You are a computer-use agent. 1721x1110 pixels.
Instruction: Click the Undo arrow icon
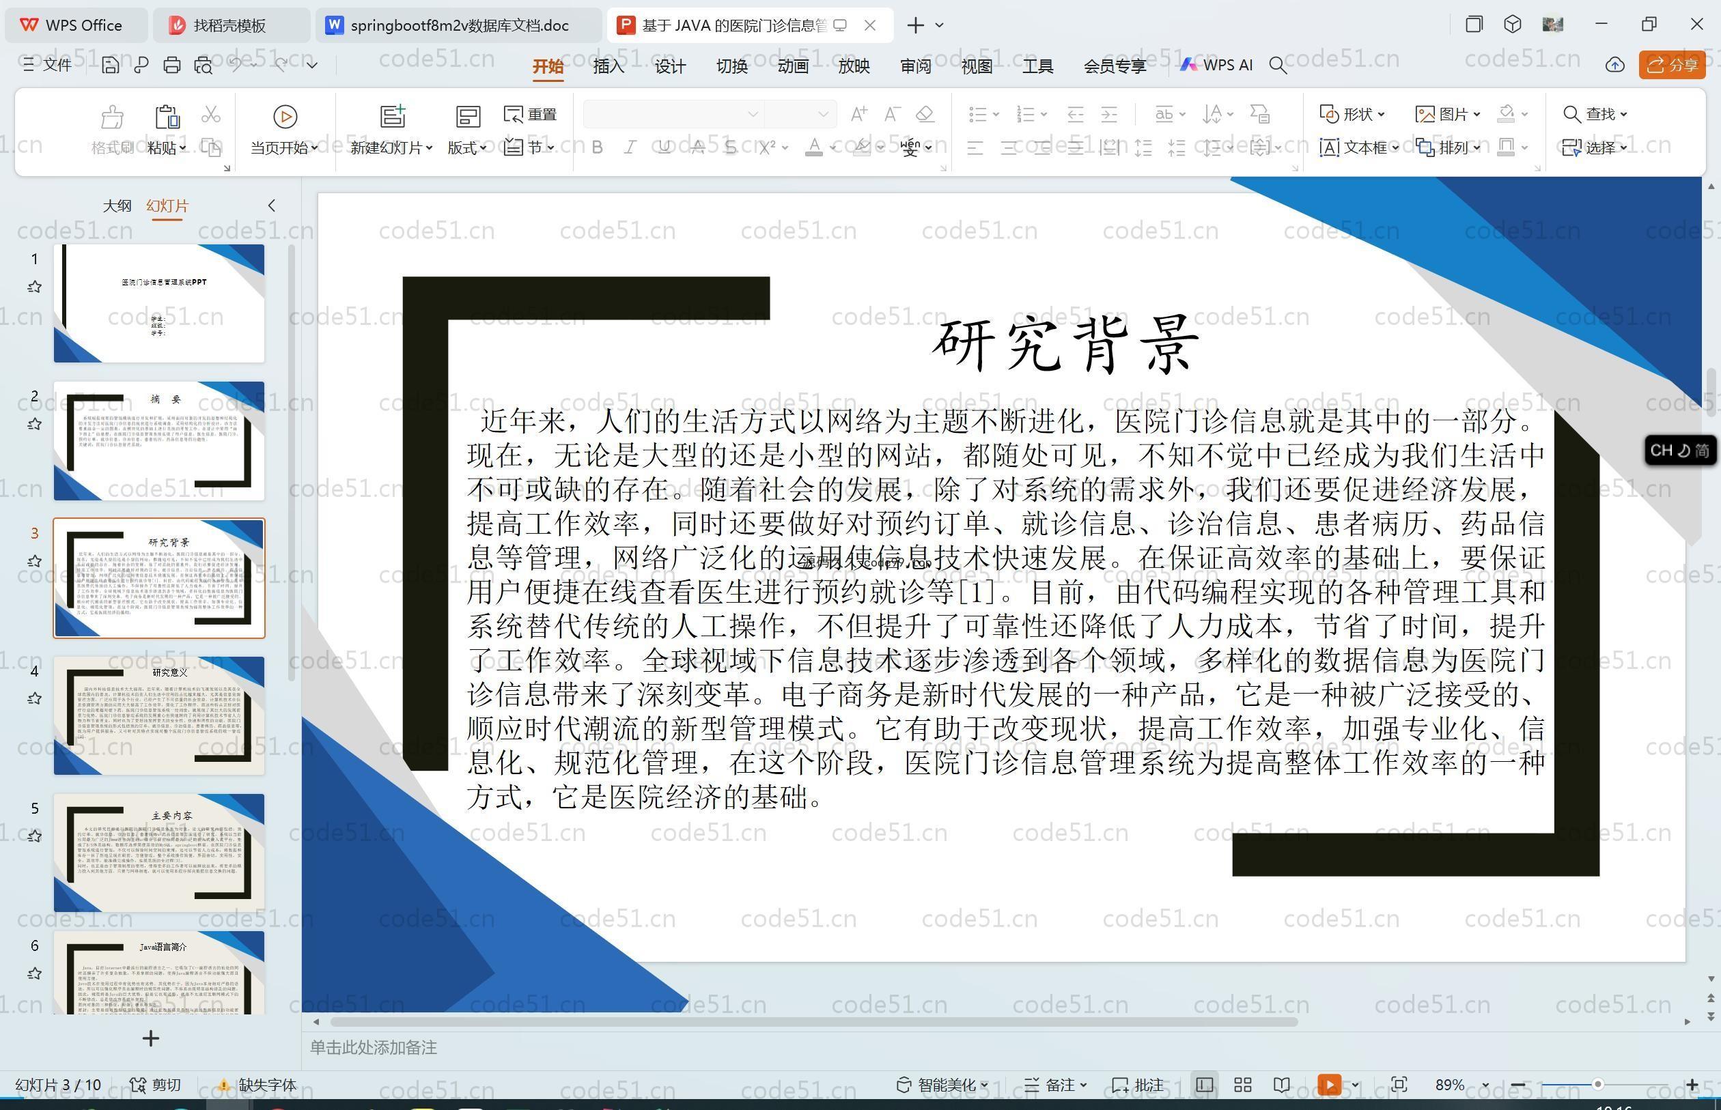point(236,65)
